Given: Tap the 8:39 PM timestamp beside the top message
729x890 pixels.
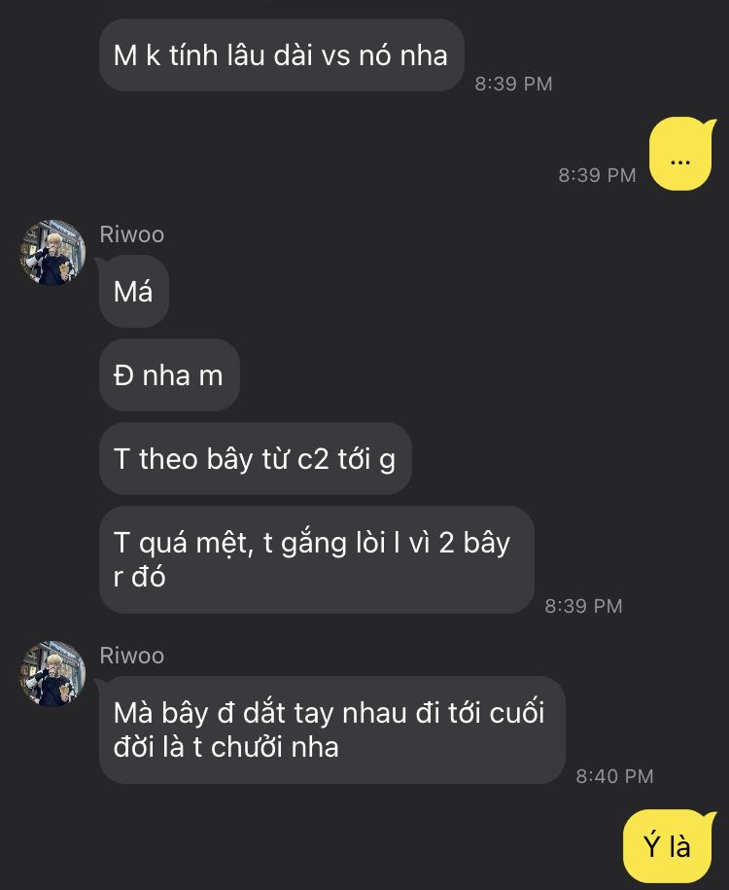Looking at the screenshot, I should (x=513, y=84).
